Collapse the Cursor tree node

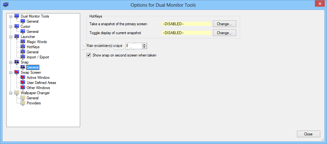click(11, 27)
